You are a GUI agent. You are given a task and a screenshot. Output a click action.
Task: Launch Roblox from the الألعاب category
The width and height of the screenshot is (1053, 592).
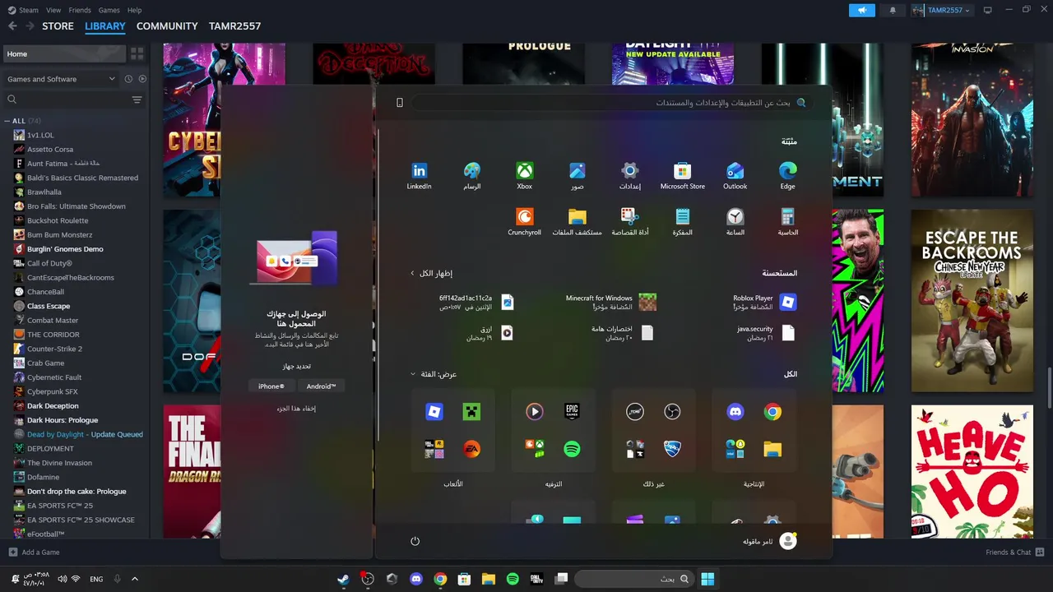point(434,412)
